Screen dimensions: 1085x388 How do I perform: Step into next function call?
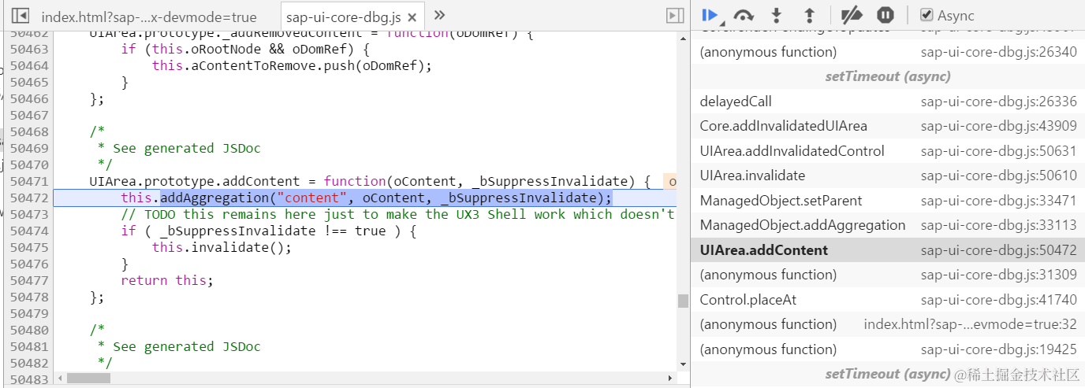pos(777,15)
